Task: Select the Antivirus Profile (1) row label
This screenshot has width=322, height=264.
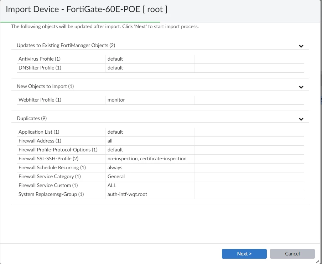Action: click(40, 59)
